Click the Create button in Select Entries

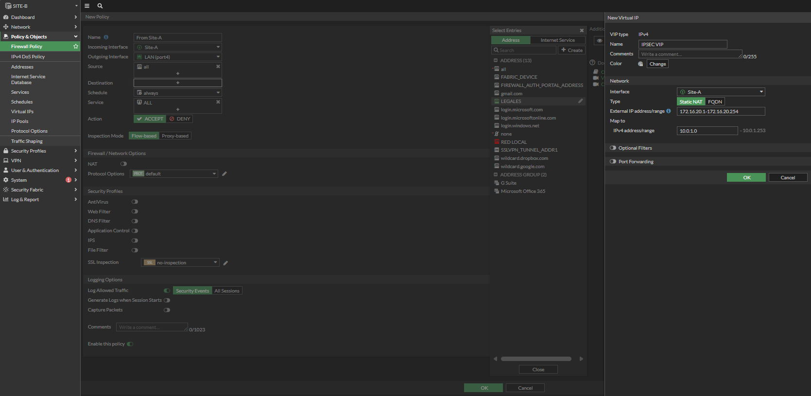[571, 50]
